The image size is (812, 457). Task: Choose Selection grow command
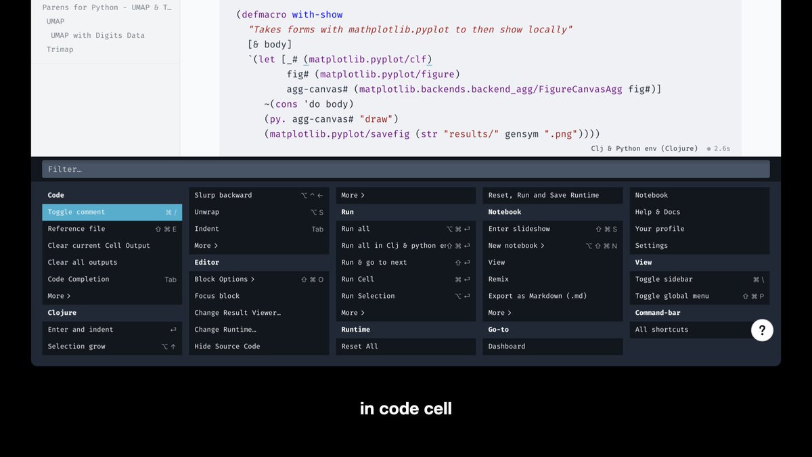pyautogui.click(x=112, y=347)
